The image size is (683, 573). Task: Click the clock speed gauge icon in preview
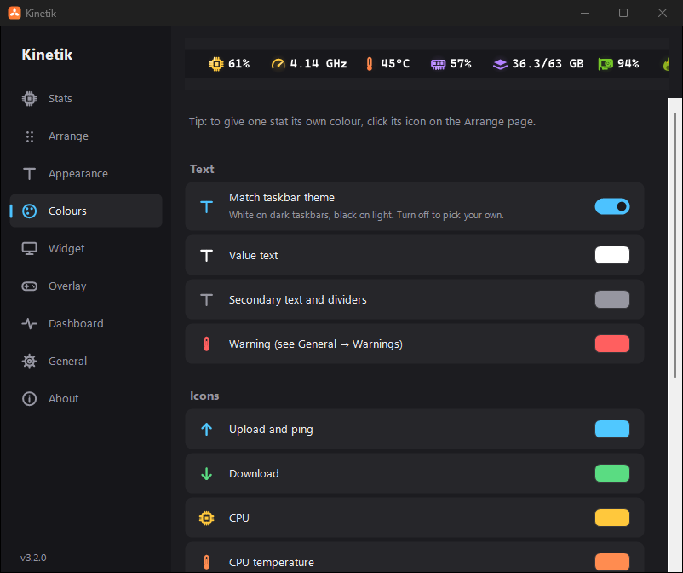[278, 64]
